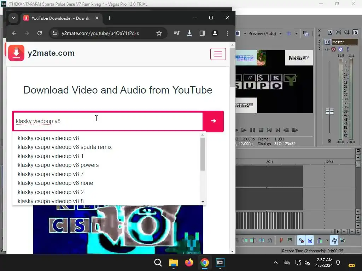This screenshot has height=271, width=362.
Task: Open Google Chrome from the taskbar
Action: point(205,263)
